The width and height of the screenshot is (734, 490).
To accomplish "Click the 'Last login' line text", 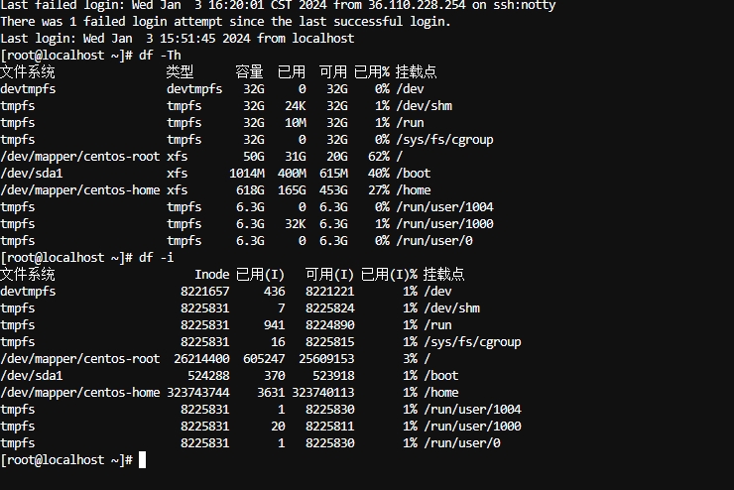I will click(x=177, y=39).
